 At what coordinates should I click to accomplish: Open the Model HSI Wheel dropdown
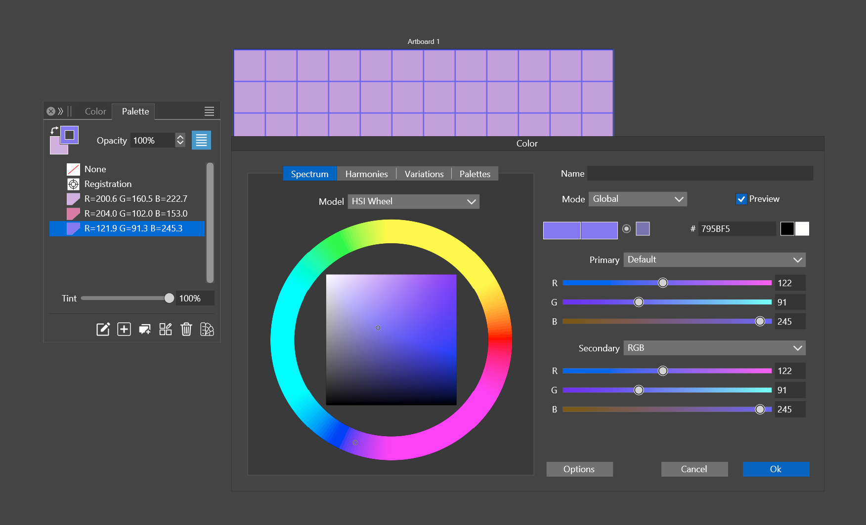pos(413,201)
